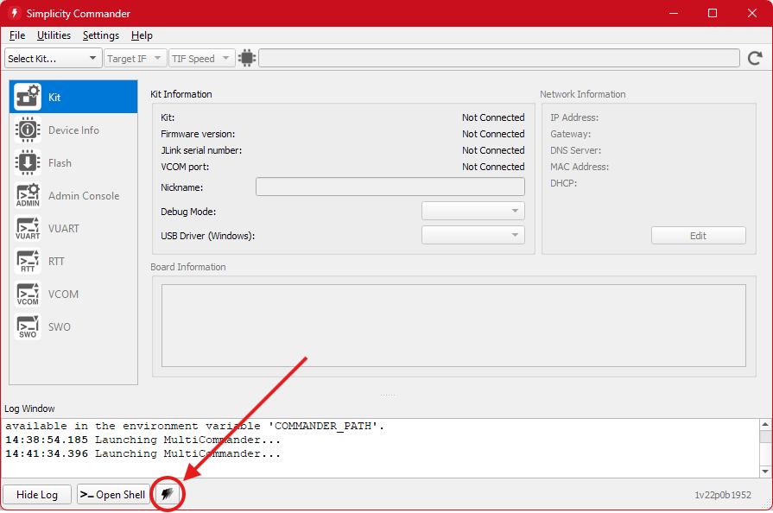Click the Open Shell button
This screenshot has height=513, width=773.
[x=113, y=494]
